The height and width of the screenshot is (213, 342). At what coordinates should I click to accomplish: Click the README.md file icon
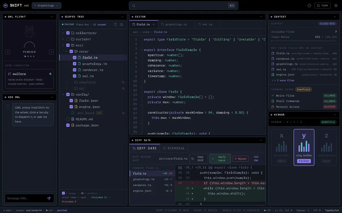[x=73, y=119]
